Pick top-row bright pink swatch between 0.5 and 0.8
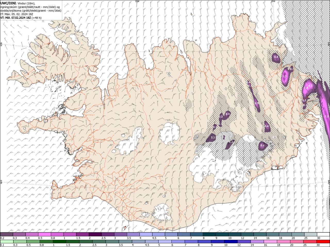 click(x=44, y=234)
